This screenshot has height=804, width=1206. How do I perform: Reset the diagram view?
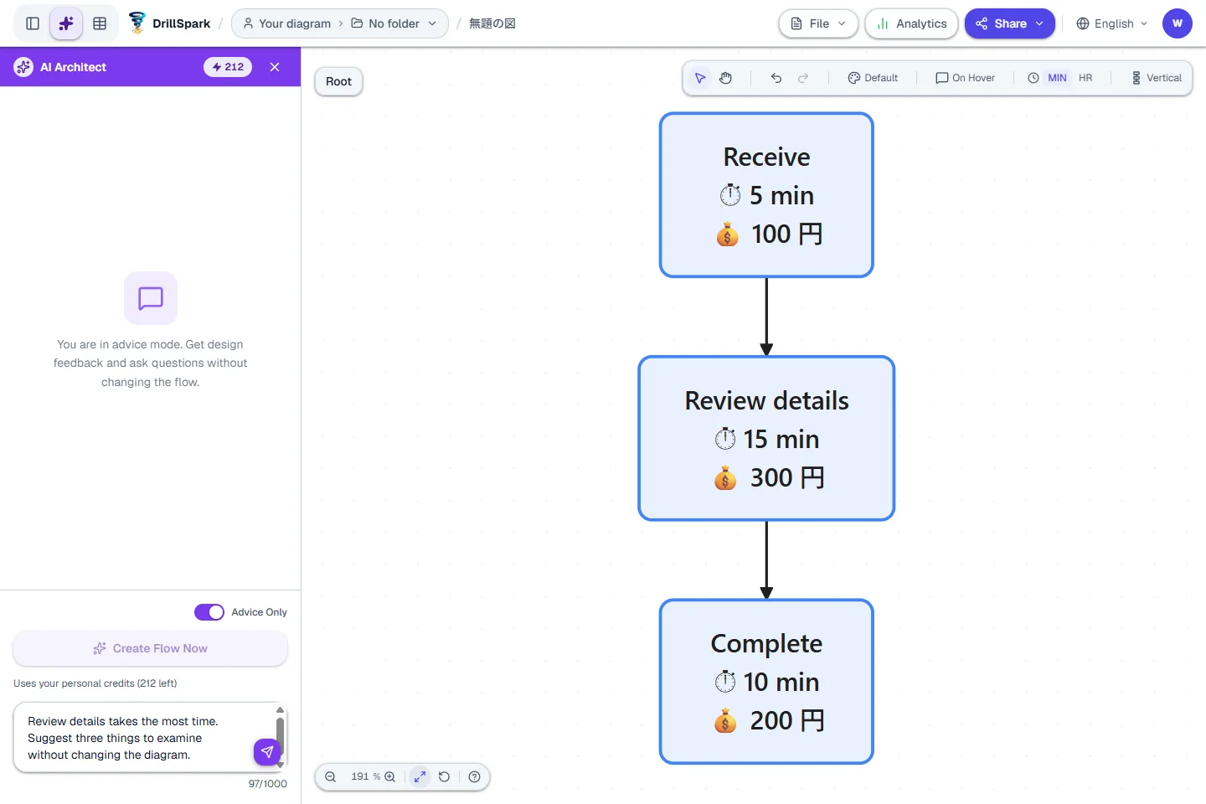pos(445,777)
